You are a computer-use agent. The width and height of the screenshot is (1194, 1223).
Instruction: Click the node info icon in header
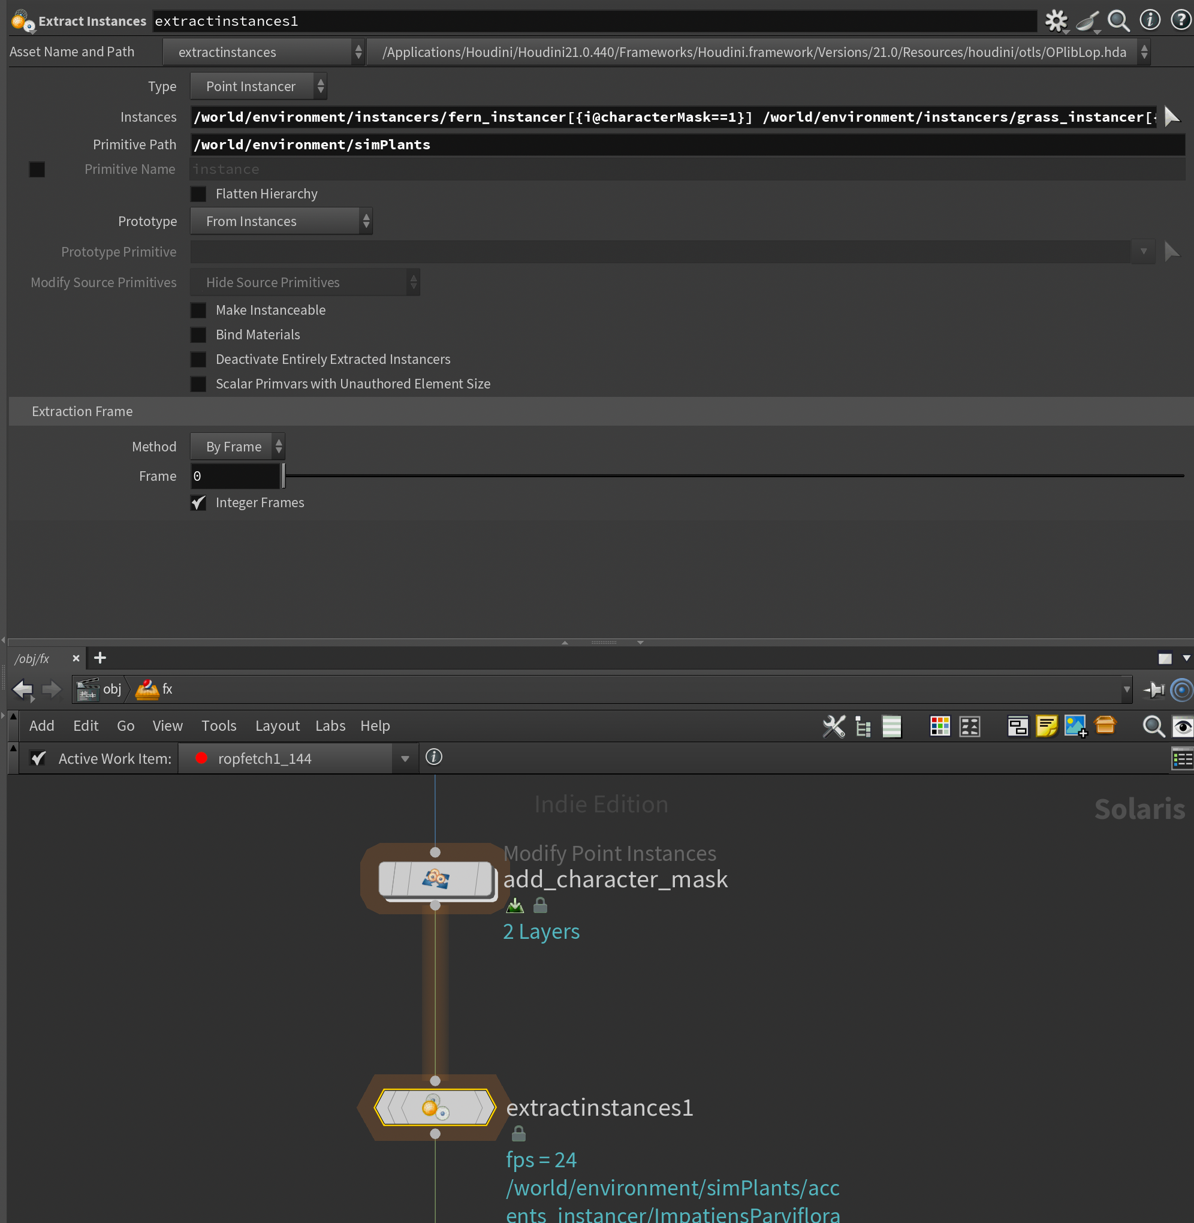1150,21
